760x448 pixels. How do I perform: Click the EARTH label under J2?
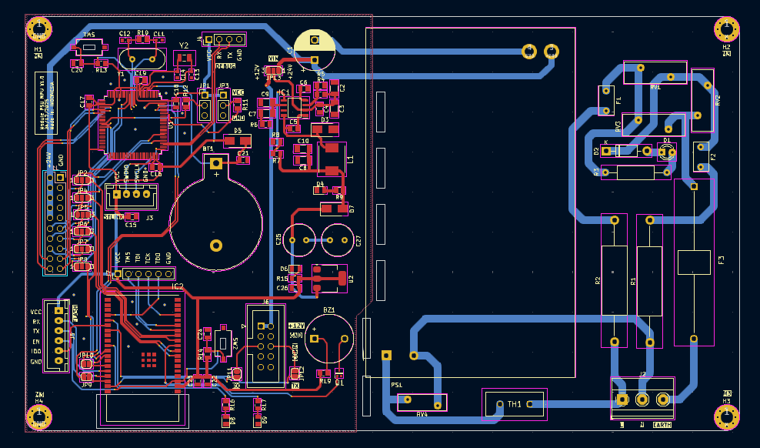pyautogui.click(x=662, y=425)
